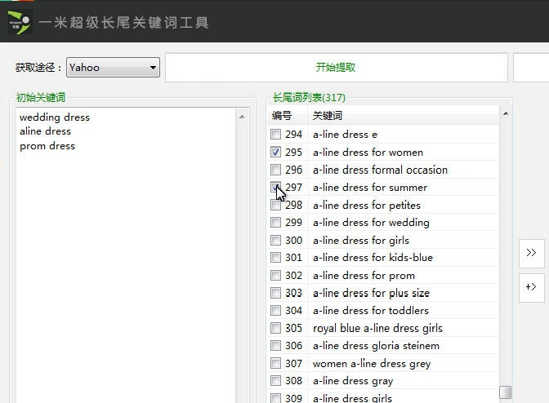
Task: Check the box for row 298
Action: 275,205
